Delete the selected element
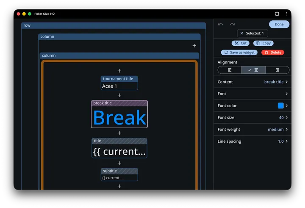Image resolution: width=305 pixels, height=208 pixels. [x=273, y=53]
